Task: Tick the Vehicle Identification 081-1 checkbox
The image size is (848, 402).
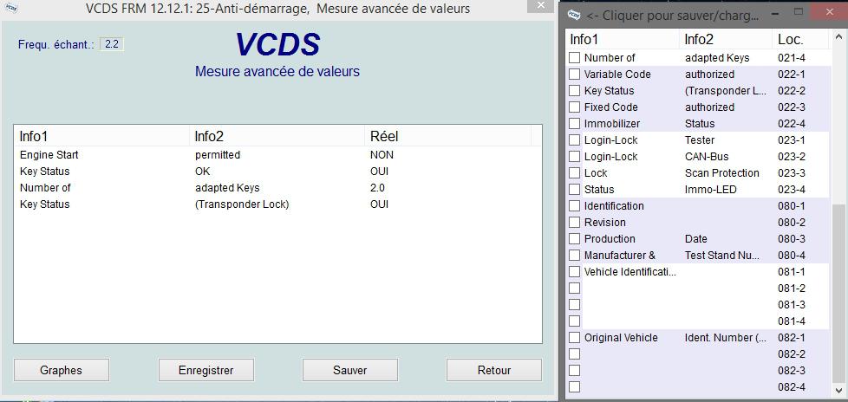Action: (x=574, y=272)
